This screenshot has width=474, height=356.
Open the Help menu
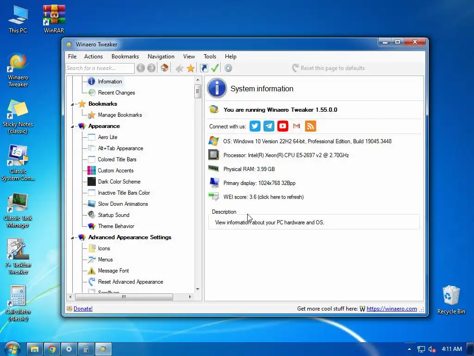click(231, 56)
